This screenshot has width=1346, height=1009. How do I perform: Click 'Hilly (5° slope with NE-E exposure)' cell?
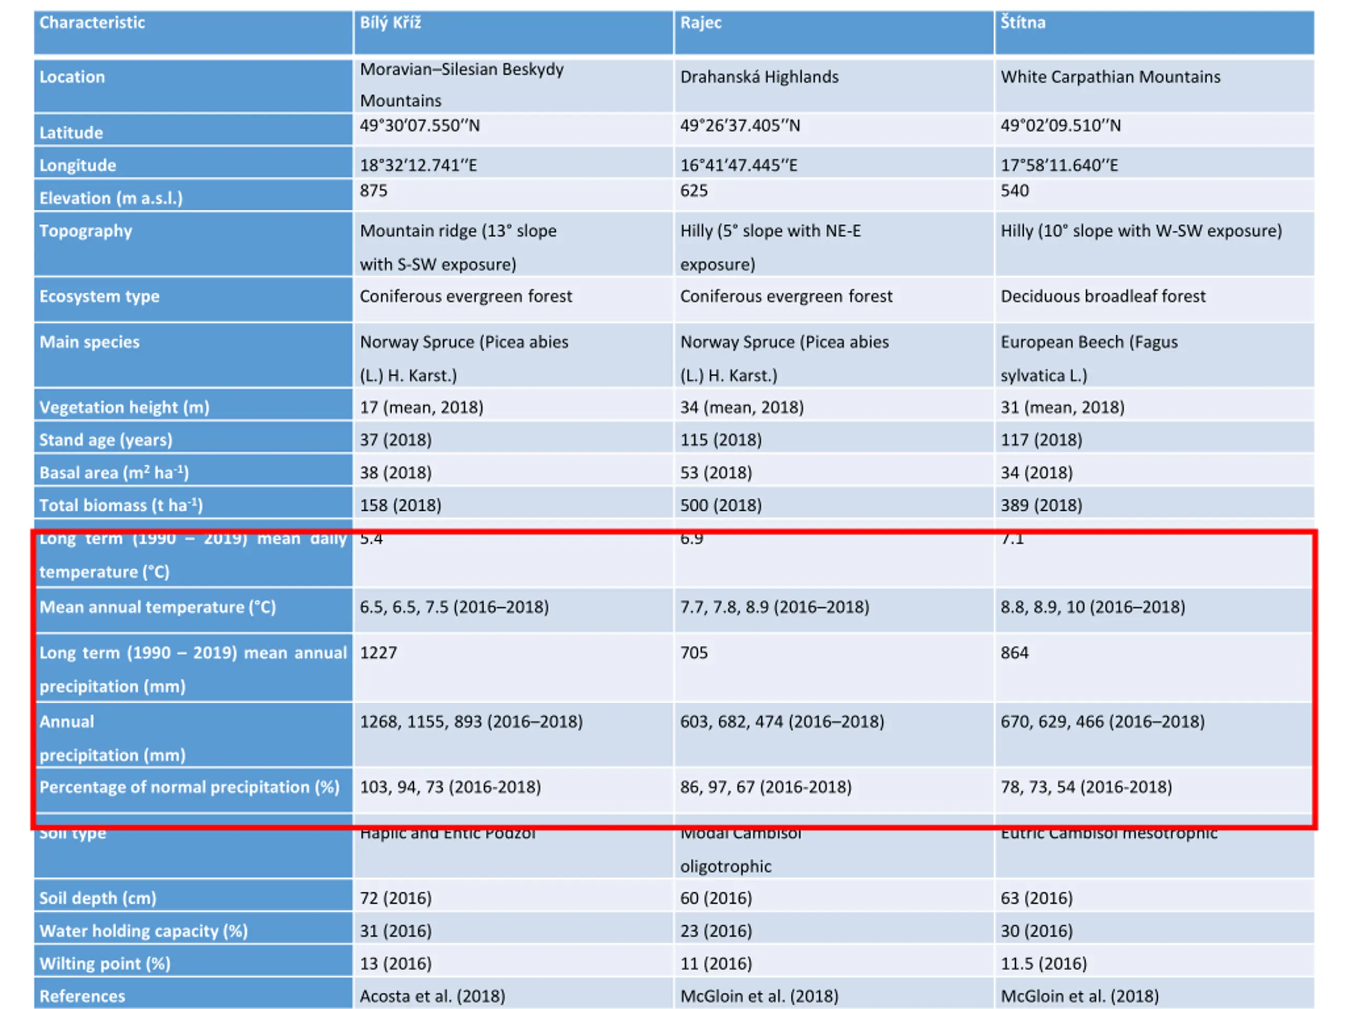[x=834, y=244]
